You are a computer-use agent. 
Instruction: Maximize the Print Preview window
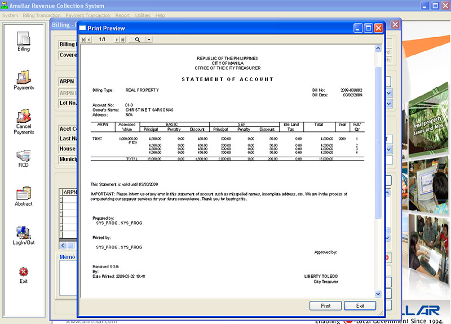coord(368,28)
